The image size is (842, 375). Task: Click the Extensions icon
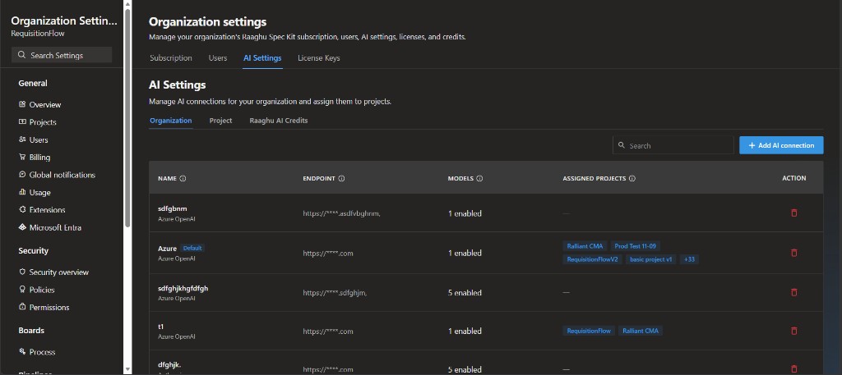tap(22, 209)
